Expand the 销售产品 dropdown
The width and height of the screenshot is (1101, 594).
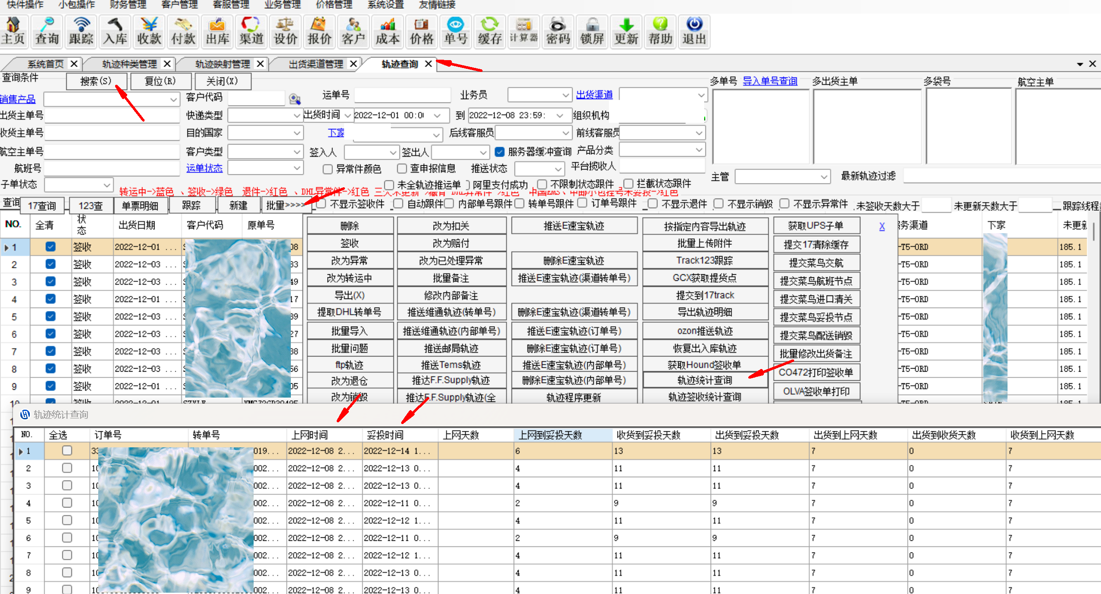coord(173,100)
